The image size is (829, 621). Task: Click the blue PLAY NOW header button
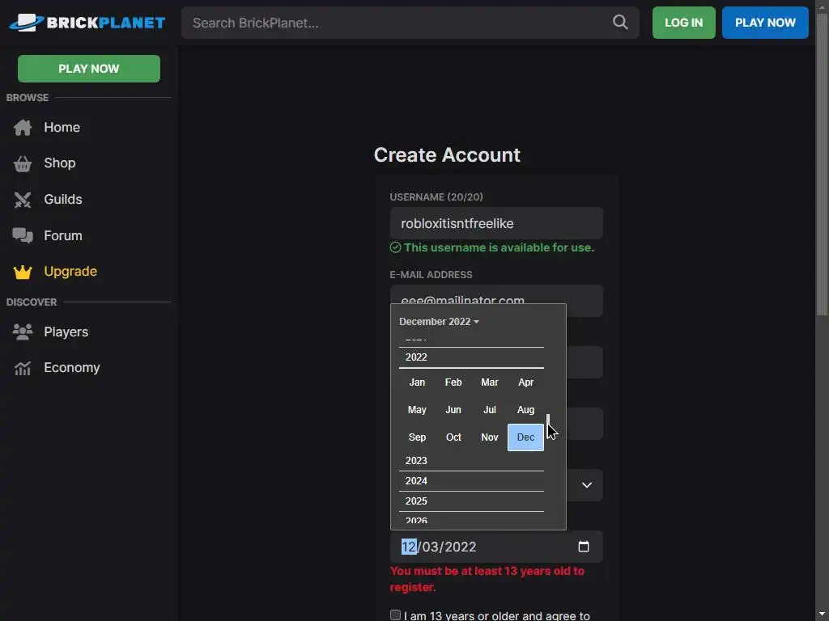(765, 23)
